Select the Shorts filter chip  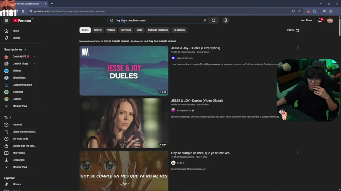coord(98,30)
